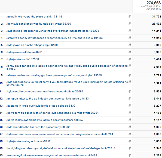162x158 pixels.
Task: Click the 274,666 total pageviews figure
Action: (154, 3)
